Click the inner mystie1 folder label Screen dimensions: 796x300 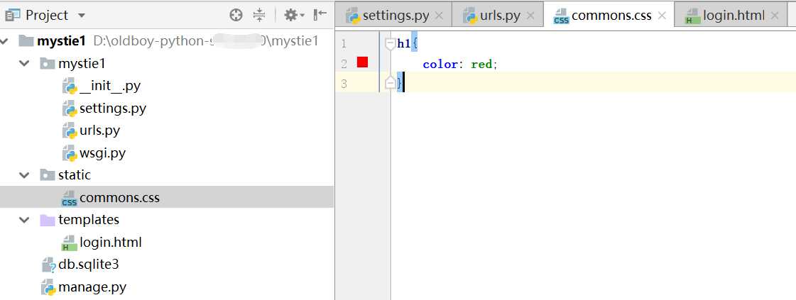[82, 63]
